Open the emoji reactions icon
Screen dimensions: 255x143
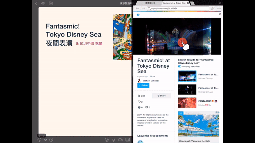click(x=107, y=140)
